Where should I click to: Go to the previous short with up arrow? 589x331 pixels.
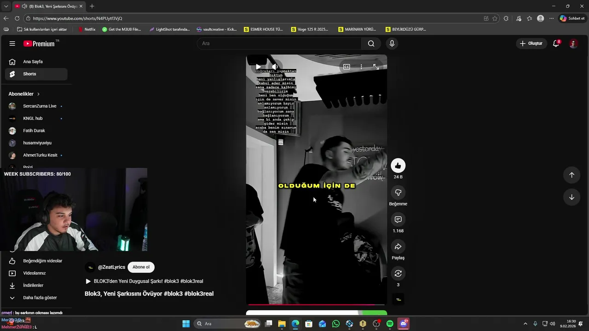pos(572,175)
